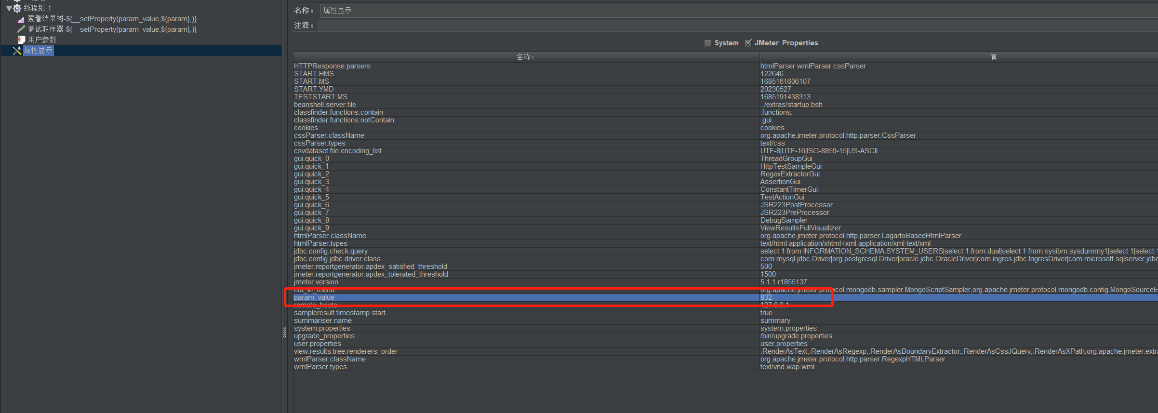
Task: Click the 调试取样器 pipette icon
Action: pos(21,29)
